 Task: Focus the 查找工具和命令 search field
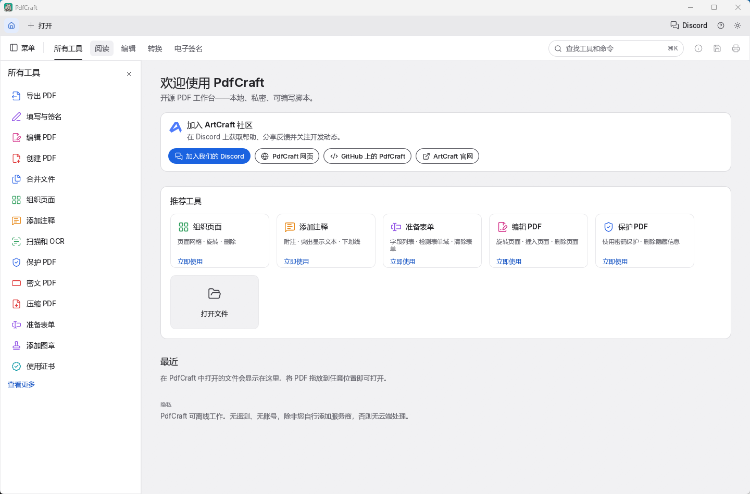[616, 48]
